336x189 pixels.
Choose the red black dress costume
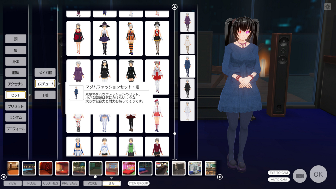(x=78, y=38)
